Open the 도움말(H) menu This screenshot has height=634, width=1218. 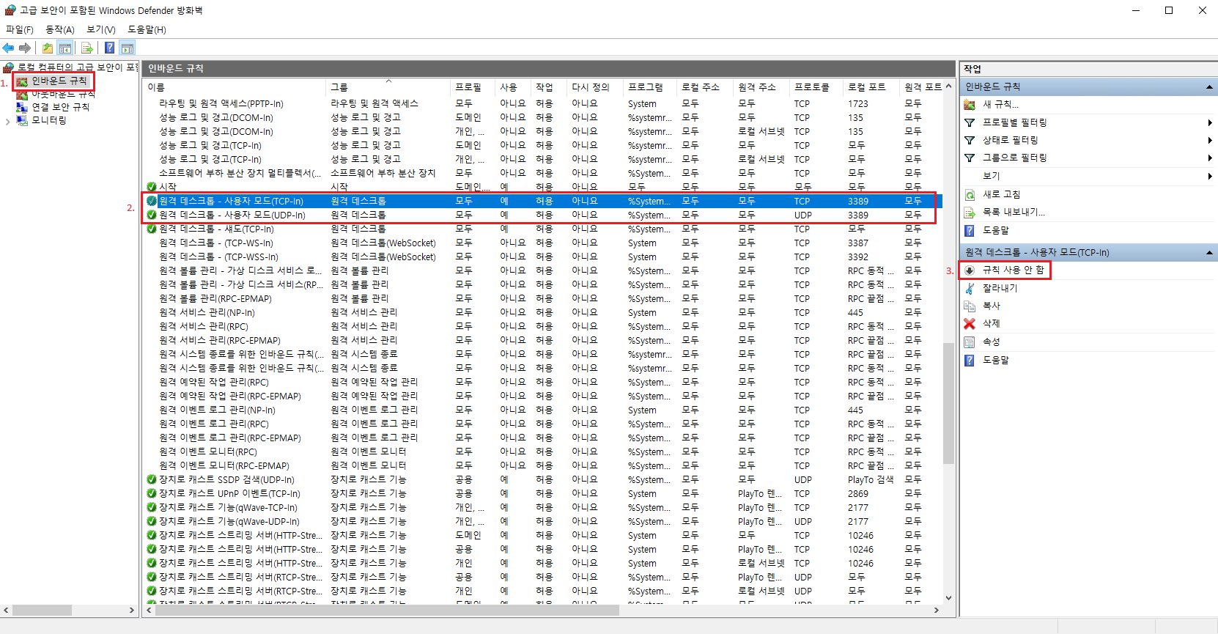click(x=147, y=29)
